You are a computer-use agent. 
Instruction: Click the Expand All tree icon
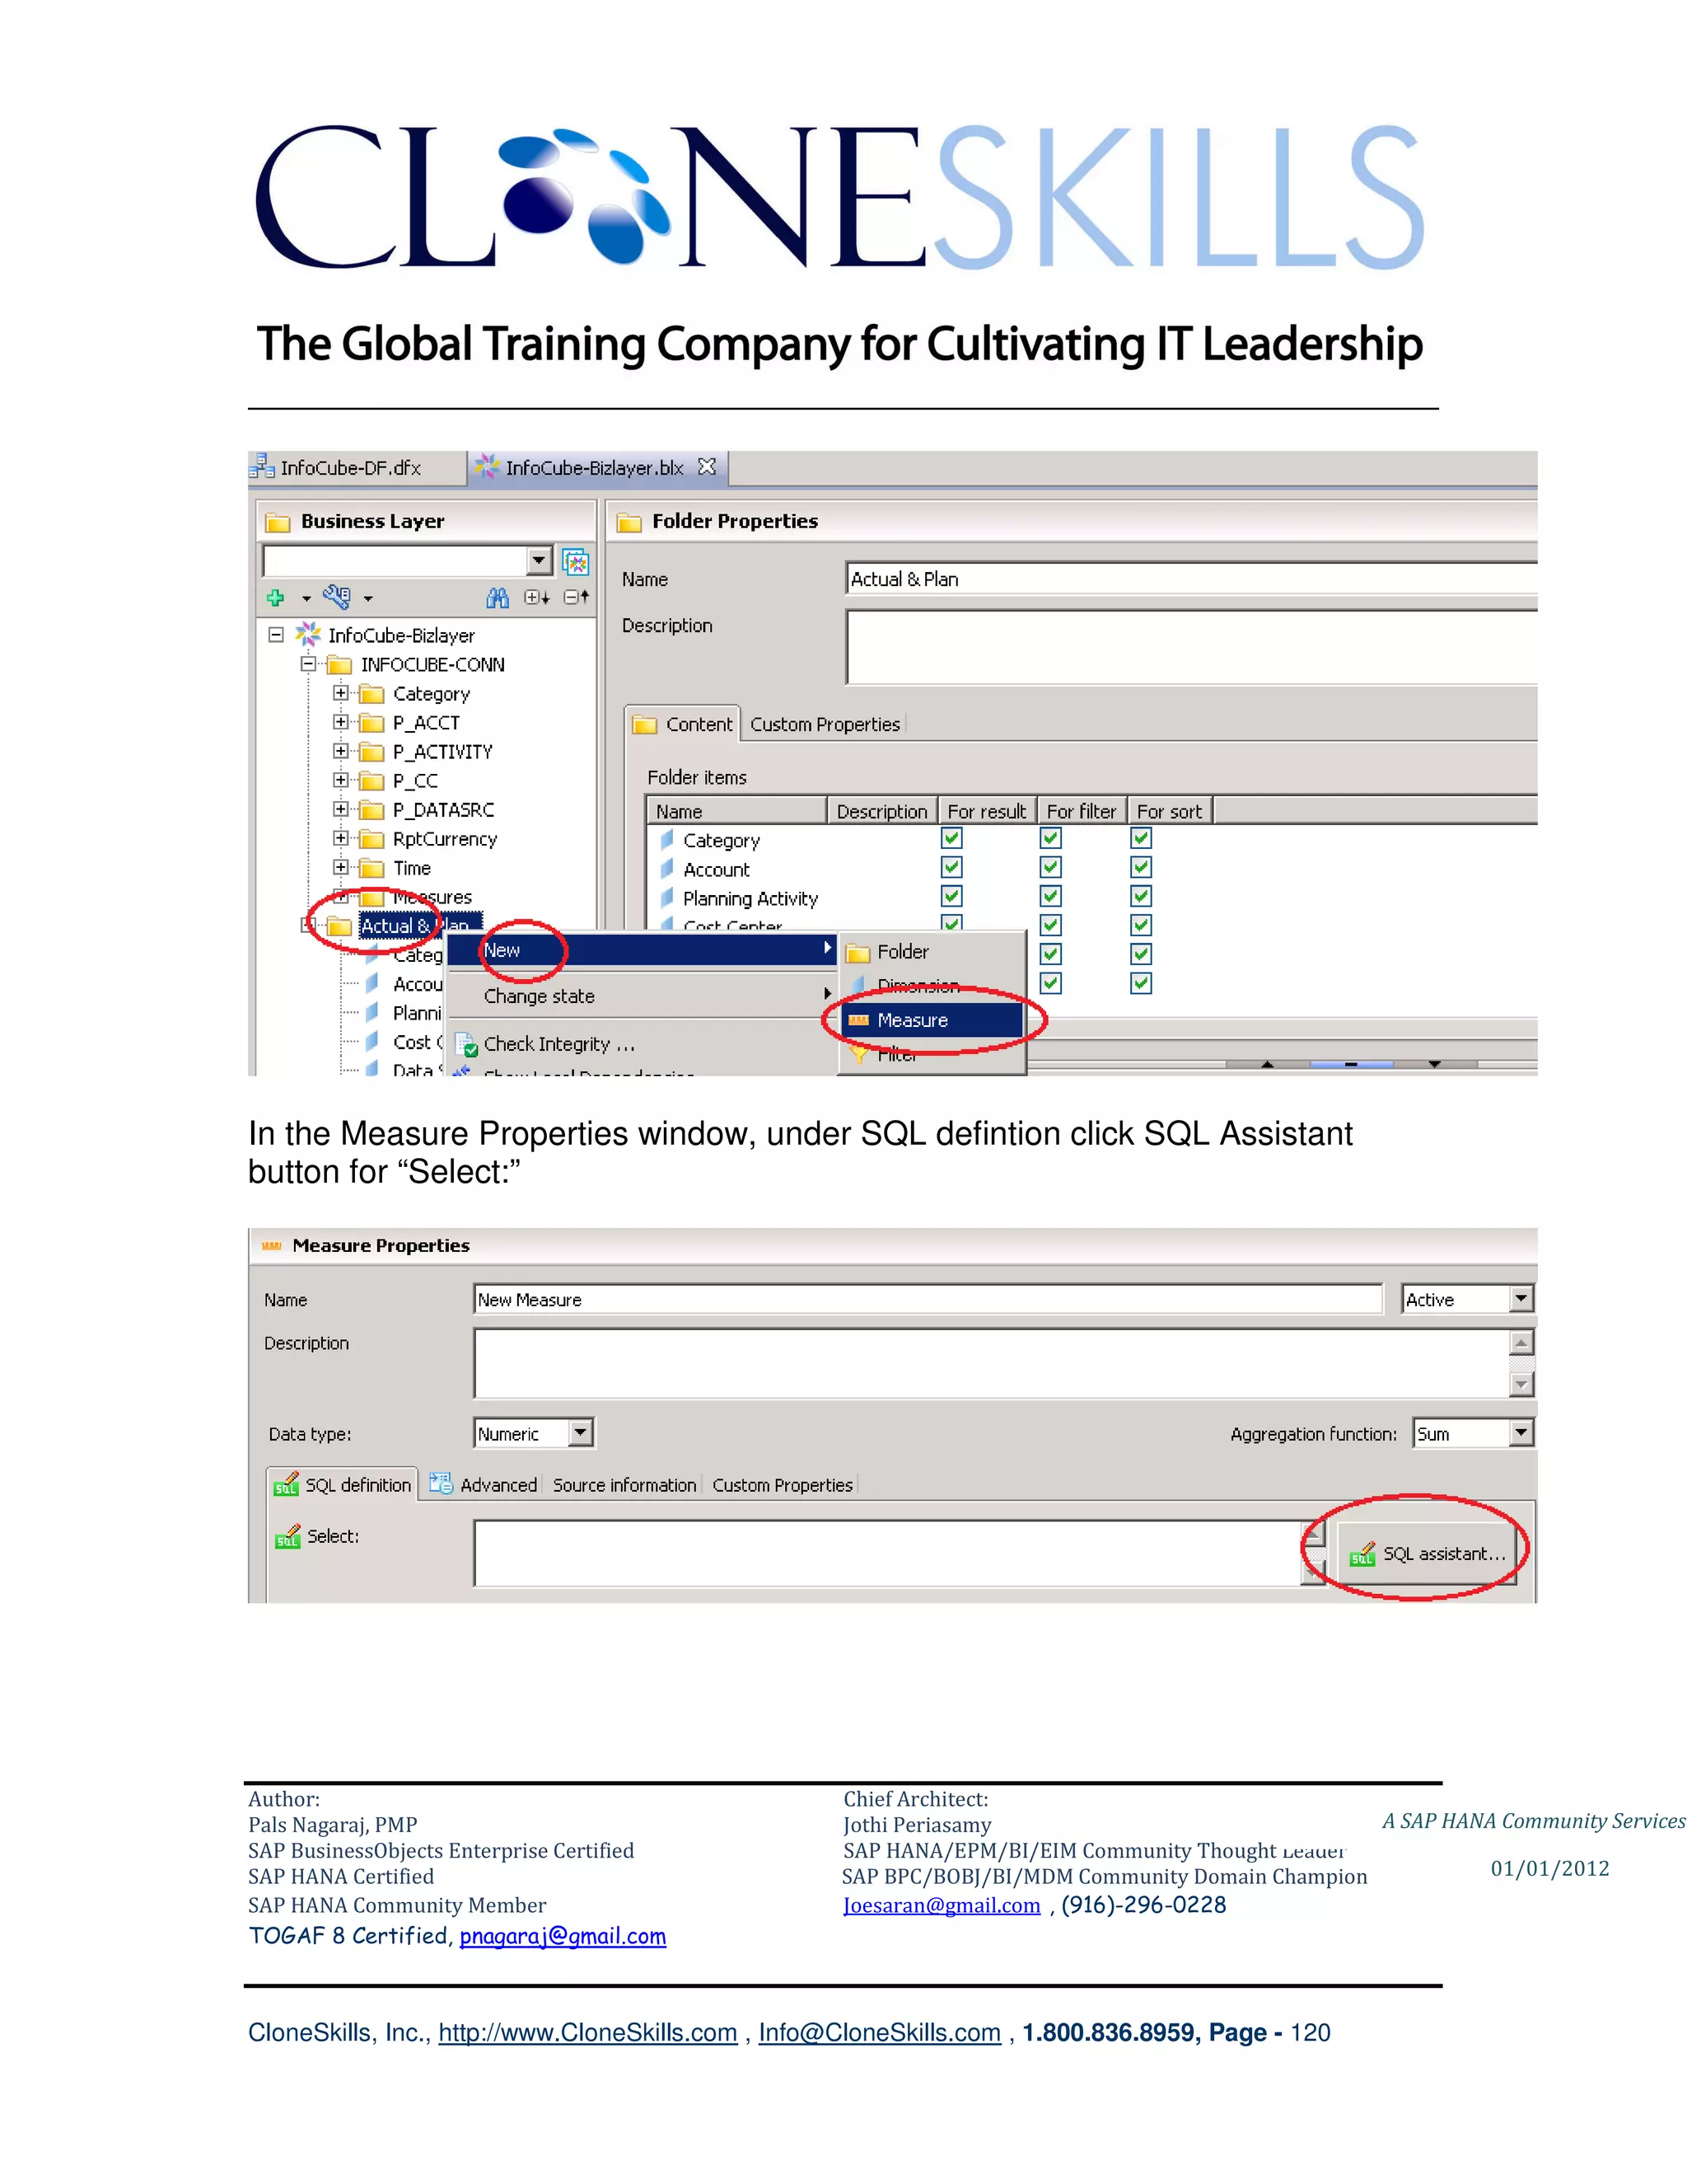click(x=538, y=597)
